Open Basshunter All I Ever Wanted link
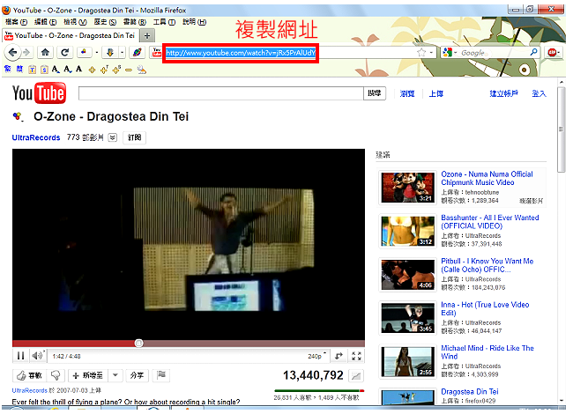The width and height of the screenshot is (573, 414). point(489,222)
